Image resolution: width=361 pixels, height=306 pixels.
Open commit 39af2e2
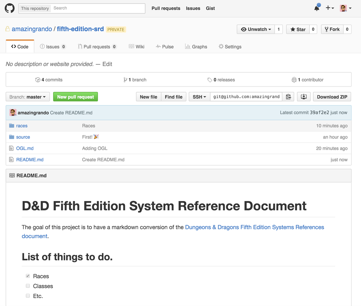(319, 113)
